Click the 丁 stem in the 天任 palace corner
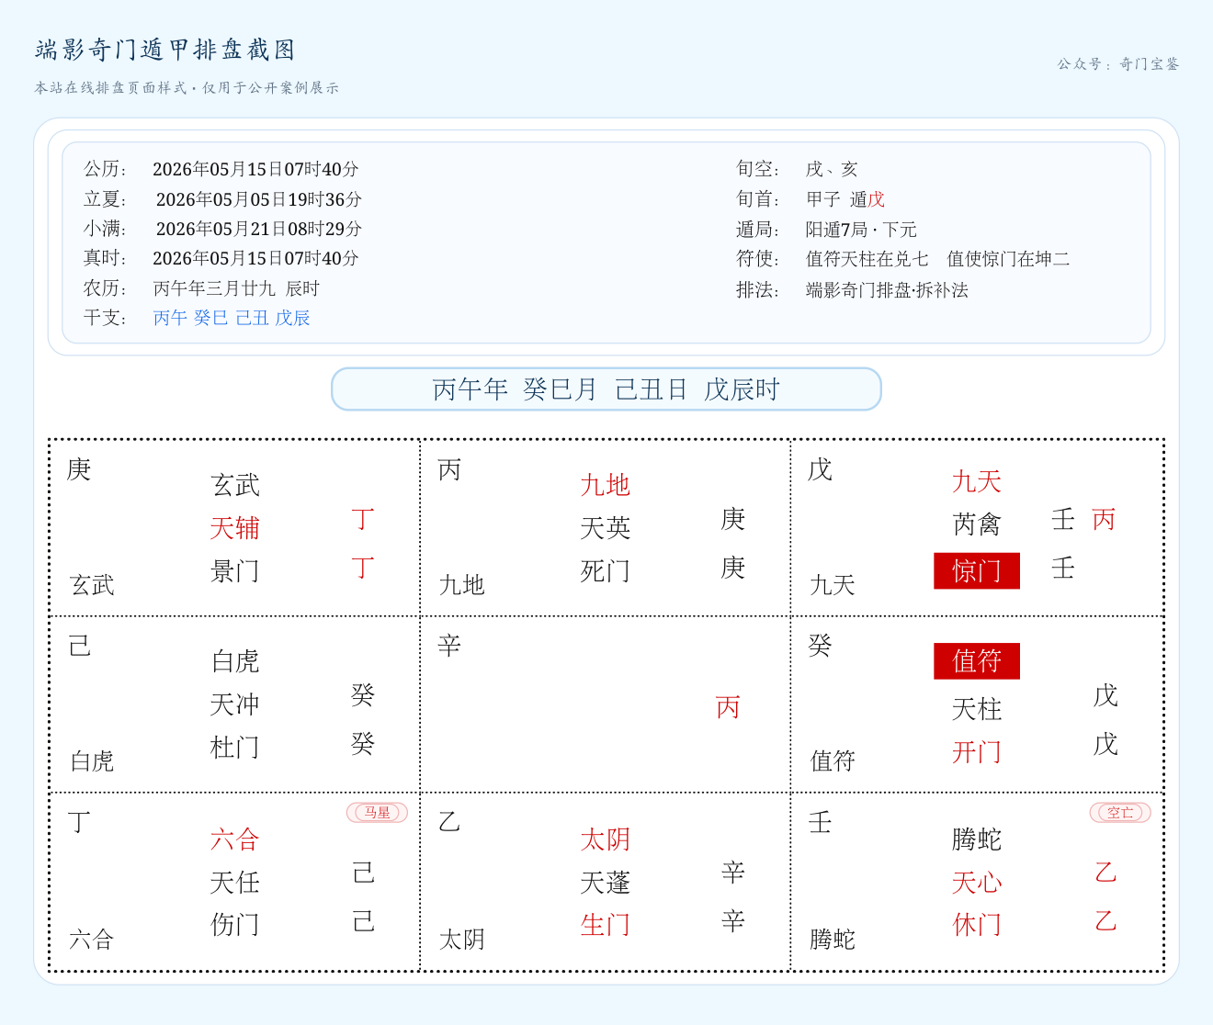Viewport: 1213px width, 1025px height. [x=79, y=822]
